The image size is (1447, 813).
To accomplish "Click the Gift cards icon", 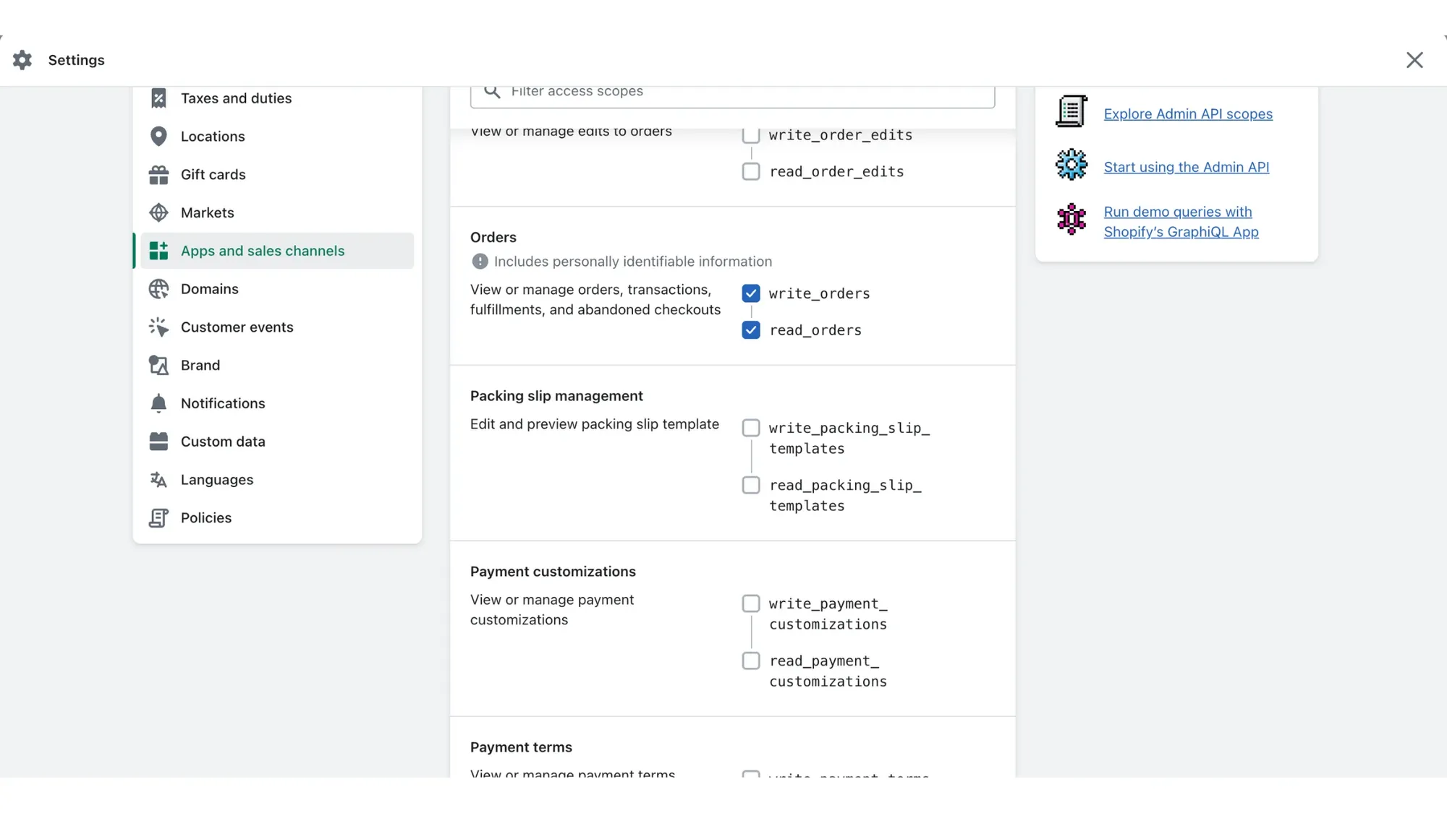I will (x=158, y=174).
